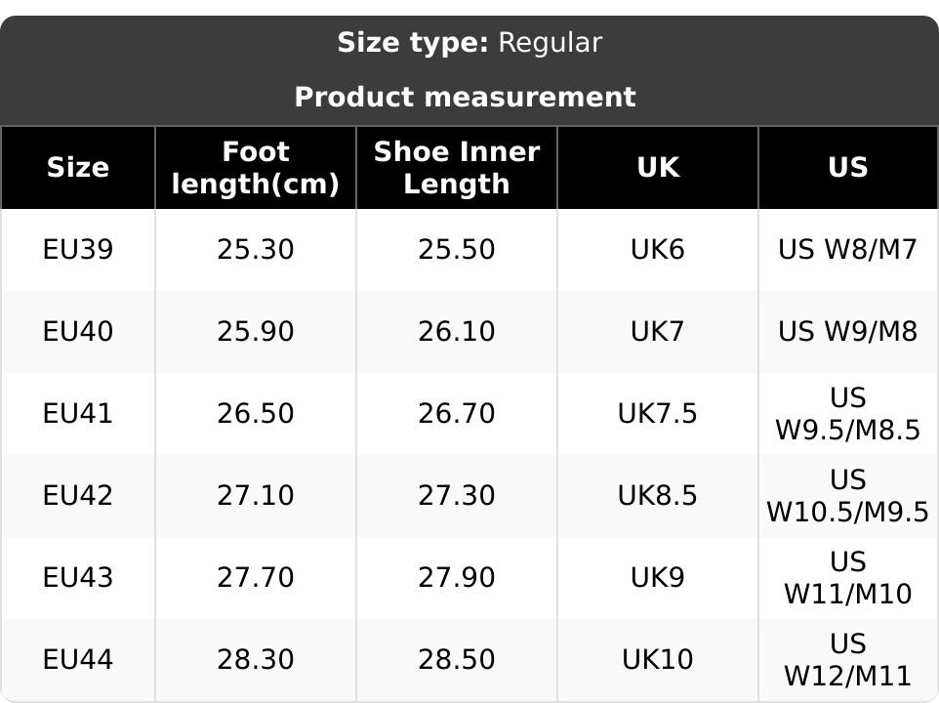Click the Size column header
The width and height of the screenshot is (939, 703).
pyautogui.click(x=78, y=167)
